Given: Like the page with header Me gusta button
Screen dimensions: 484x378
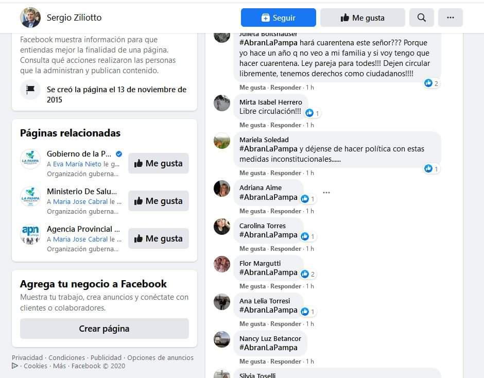Looking at the screenshot, I should point(362,18).
